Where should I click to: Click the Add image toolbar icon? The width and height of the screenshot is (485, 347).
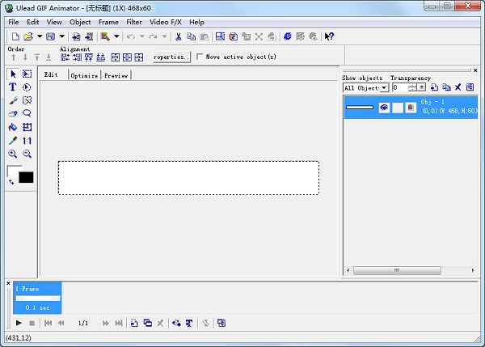point(76,36)
